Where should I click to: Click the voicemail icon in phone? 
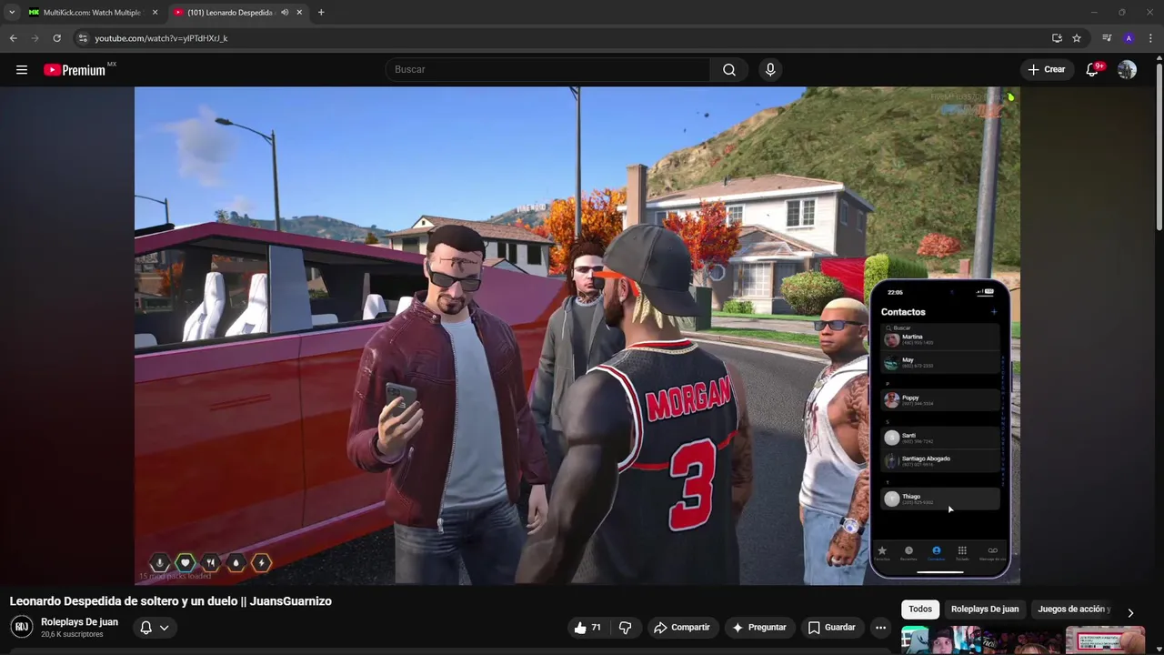pyautogui.click(x=992, y=552)
